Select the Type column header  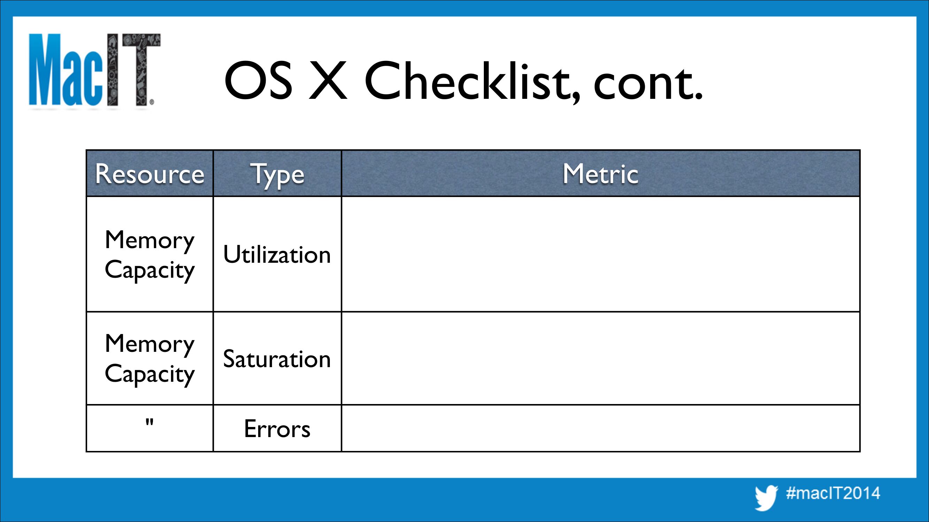coord(277,174)
